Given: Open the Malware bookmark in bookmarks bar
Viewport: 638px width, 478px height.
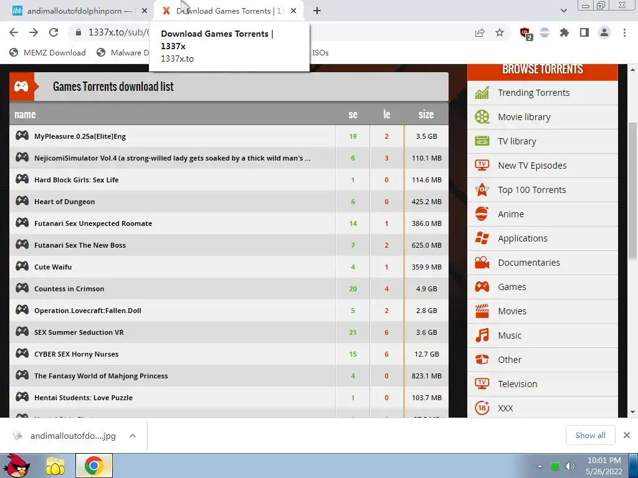Looking at the screenshot, I should click(x=123, y=52).
